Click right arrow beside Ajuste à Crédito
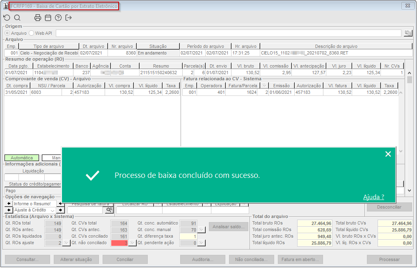The width and height of the screenshot is (417, 268). tap(61, 210)
